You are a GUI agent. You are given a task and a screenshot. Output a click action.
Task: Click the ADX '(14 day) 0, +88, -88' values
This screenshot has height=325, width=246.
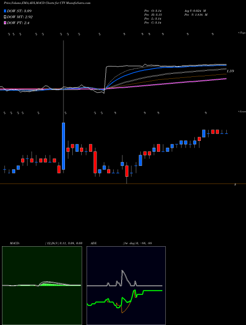tap(137, 243)
